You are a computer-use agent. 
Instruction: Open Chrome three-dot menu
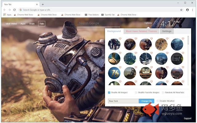click(192, 10)
